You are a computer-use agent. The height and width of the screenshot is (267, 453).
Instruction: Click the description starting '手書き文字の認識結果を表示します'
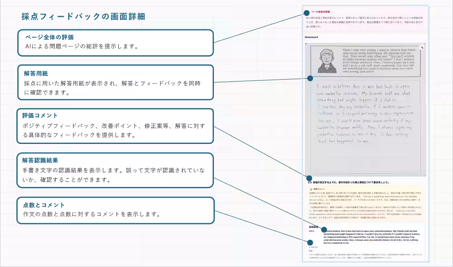114,175
